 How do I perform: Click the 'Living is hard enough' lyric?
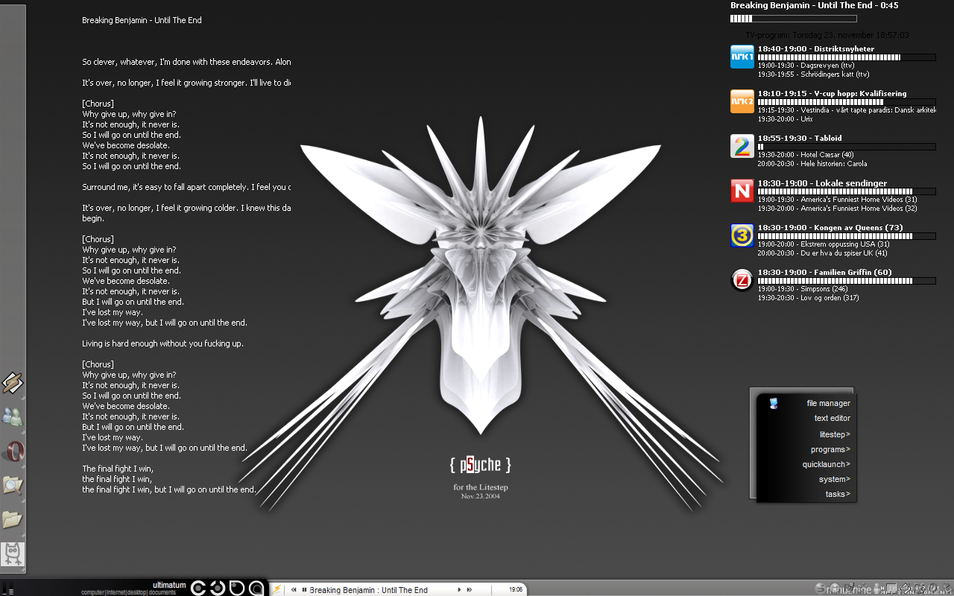click(162, 343)
